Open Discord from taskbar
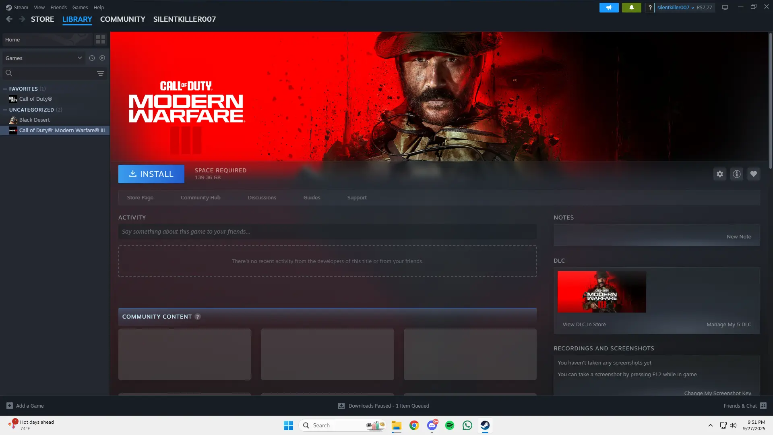Image resolution: width=773 pixels, height=435 pixels. (432, 425)
